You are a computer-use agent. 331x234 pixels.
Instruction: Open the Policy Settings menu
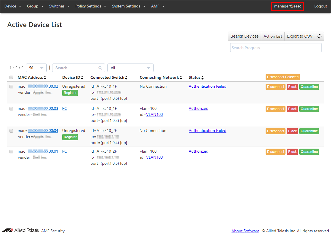[x=91, y=6]
